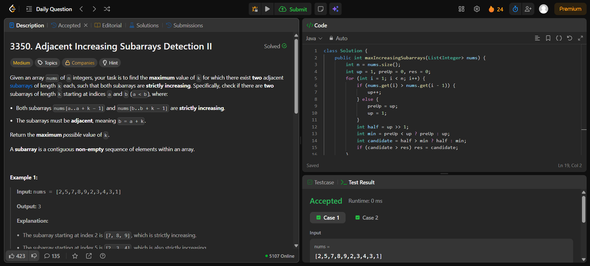This screenshot has height=266, width=590.
Task: Open the Java language dropdown
Action: point(314,38)
